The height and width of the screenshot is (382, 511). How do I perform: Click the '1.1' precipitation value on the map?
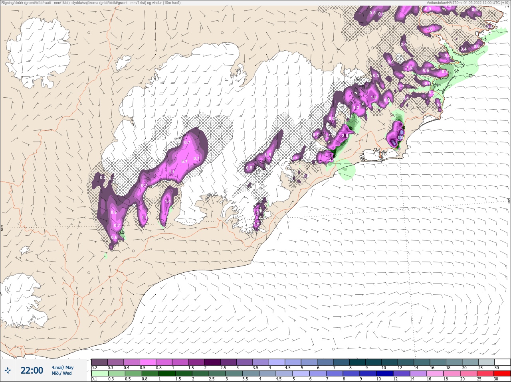pyautogui.click(x=172, y=172)
